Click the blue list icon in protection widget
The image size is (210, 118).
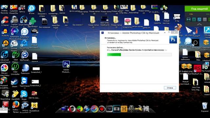point(199,20)
